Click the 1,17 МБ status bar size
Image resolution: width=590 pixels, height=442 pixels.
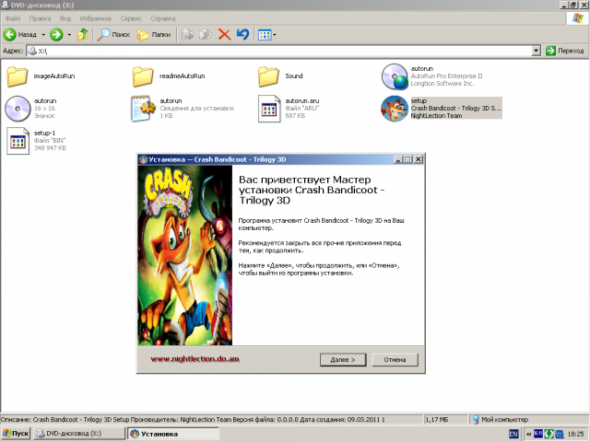[x=436, y=420]
